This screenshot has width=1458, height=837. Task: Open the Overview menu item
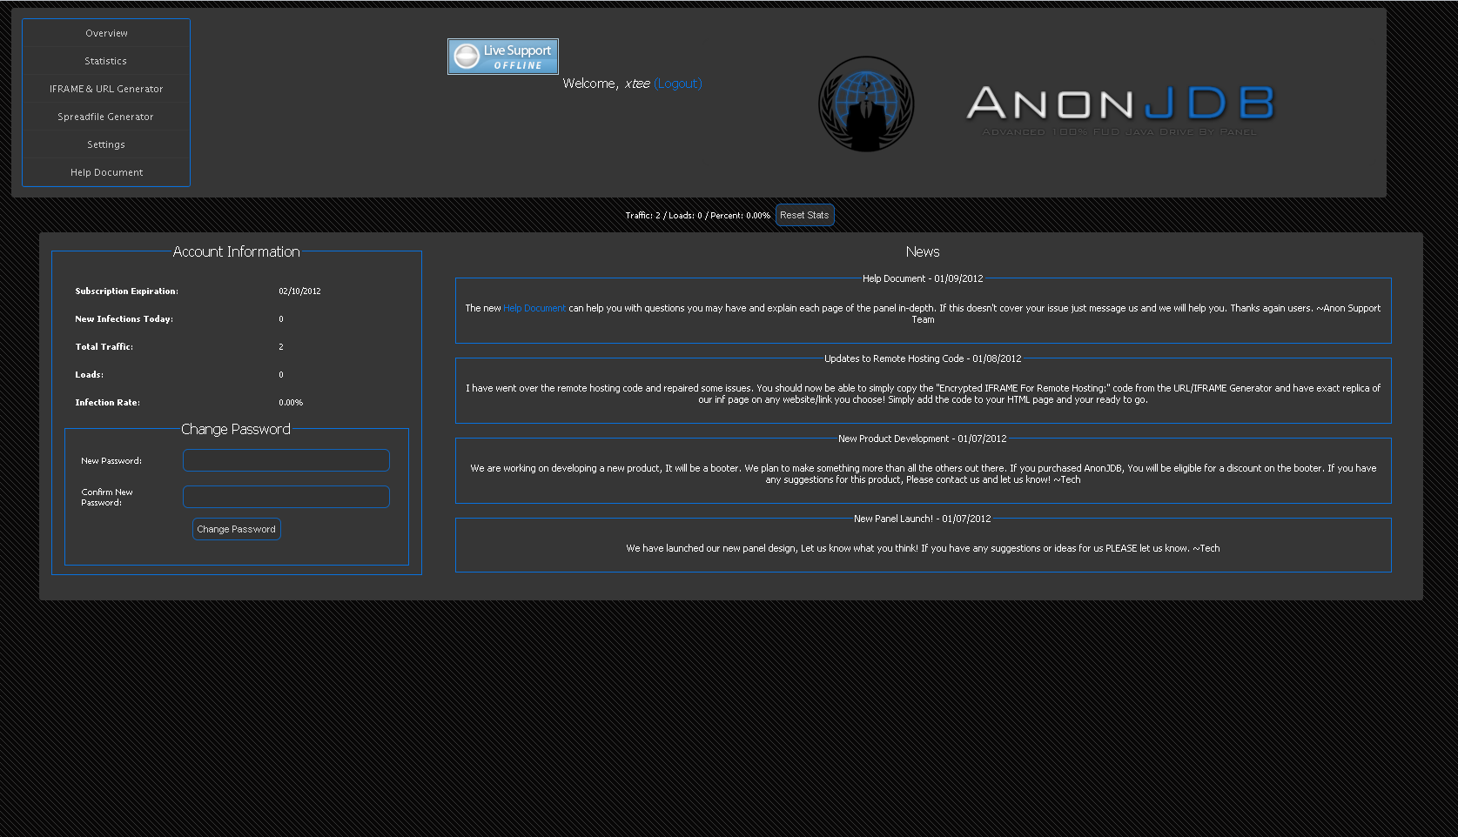106,33
